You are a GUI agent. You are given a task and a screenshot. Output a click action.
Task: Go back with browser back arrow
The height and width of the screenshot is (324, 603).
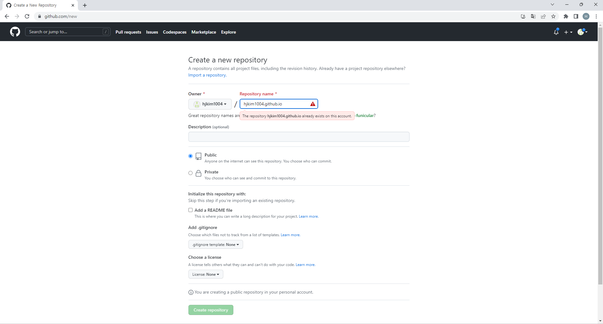pos(7,16)
